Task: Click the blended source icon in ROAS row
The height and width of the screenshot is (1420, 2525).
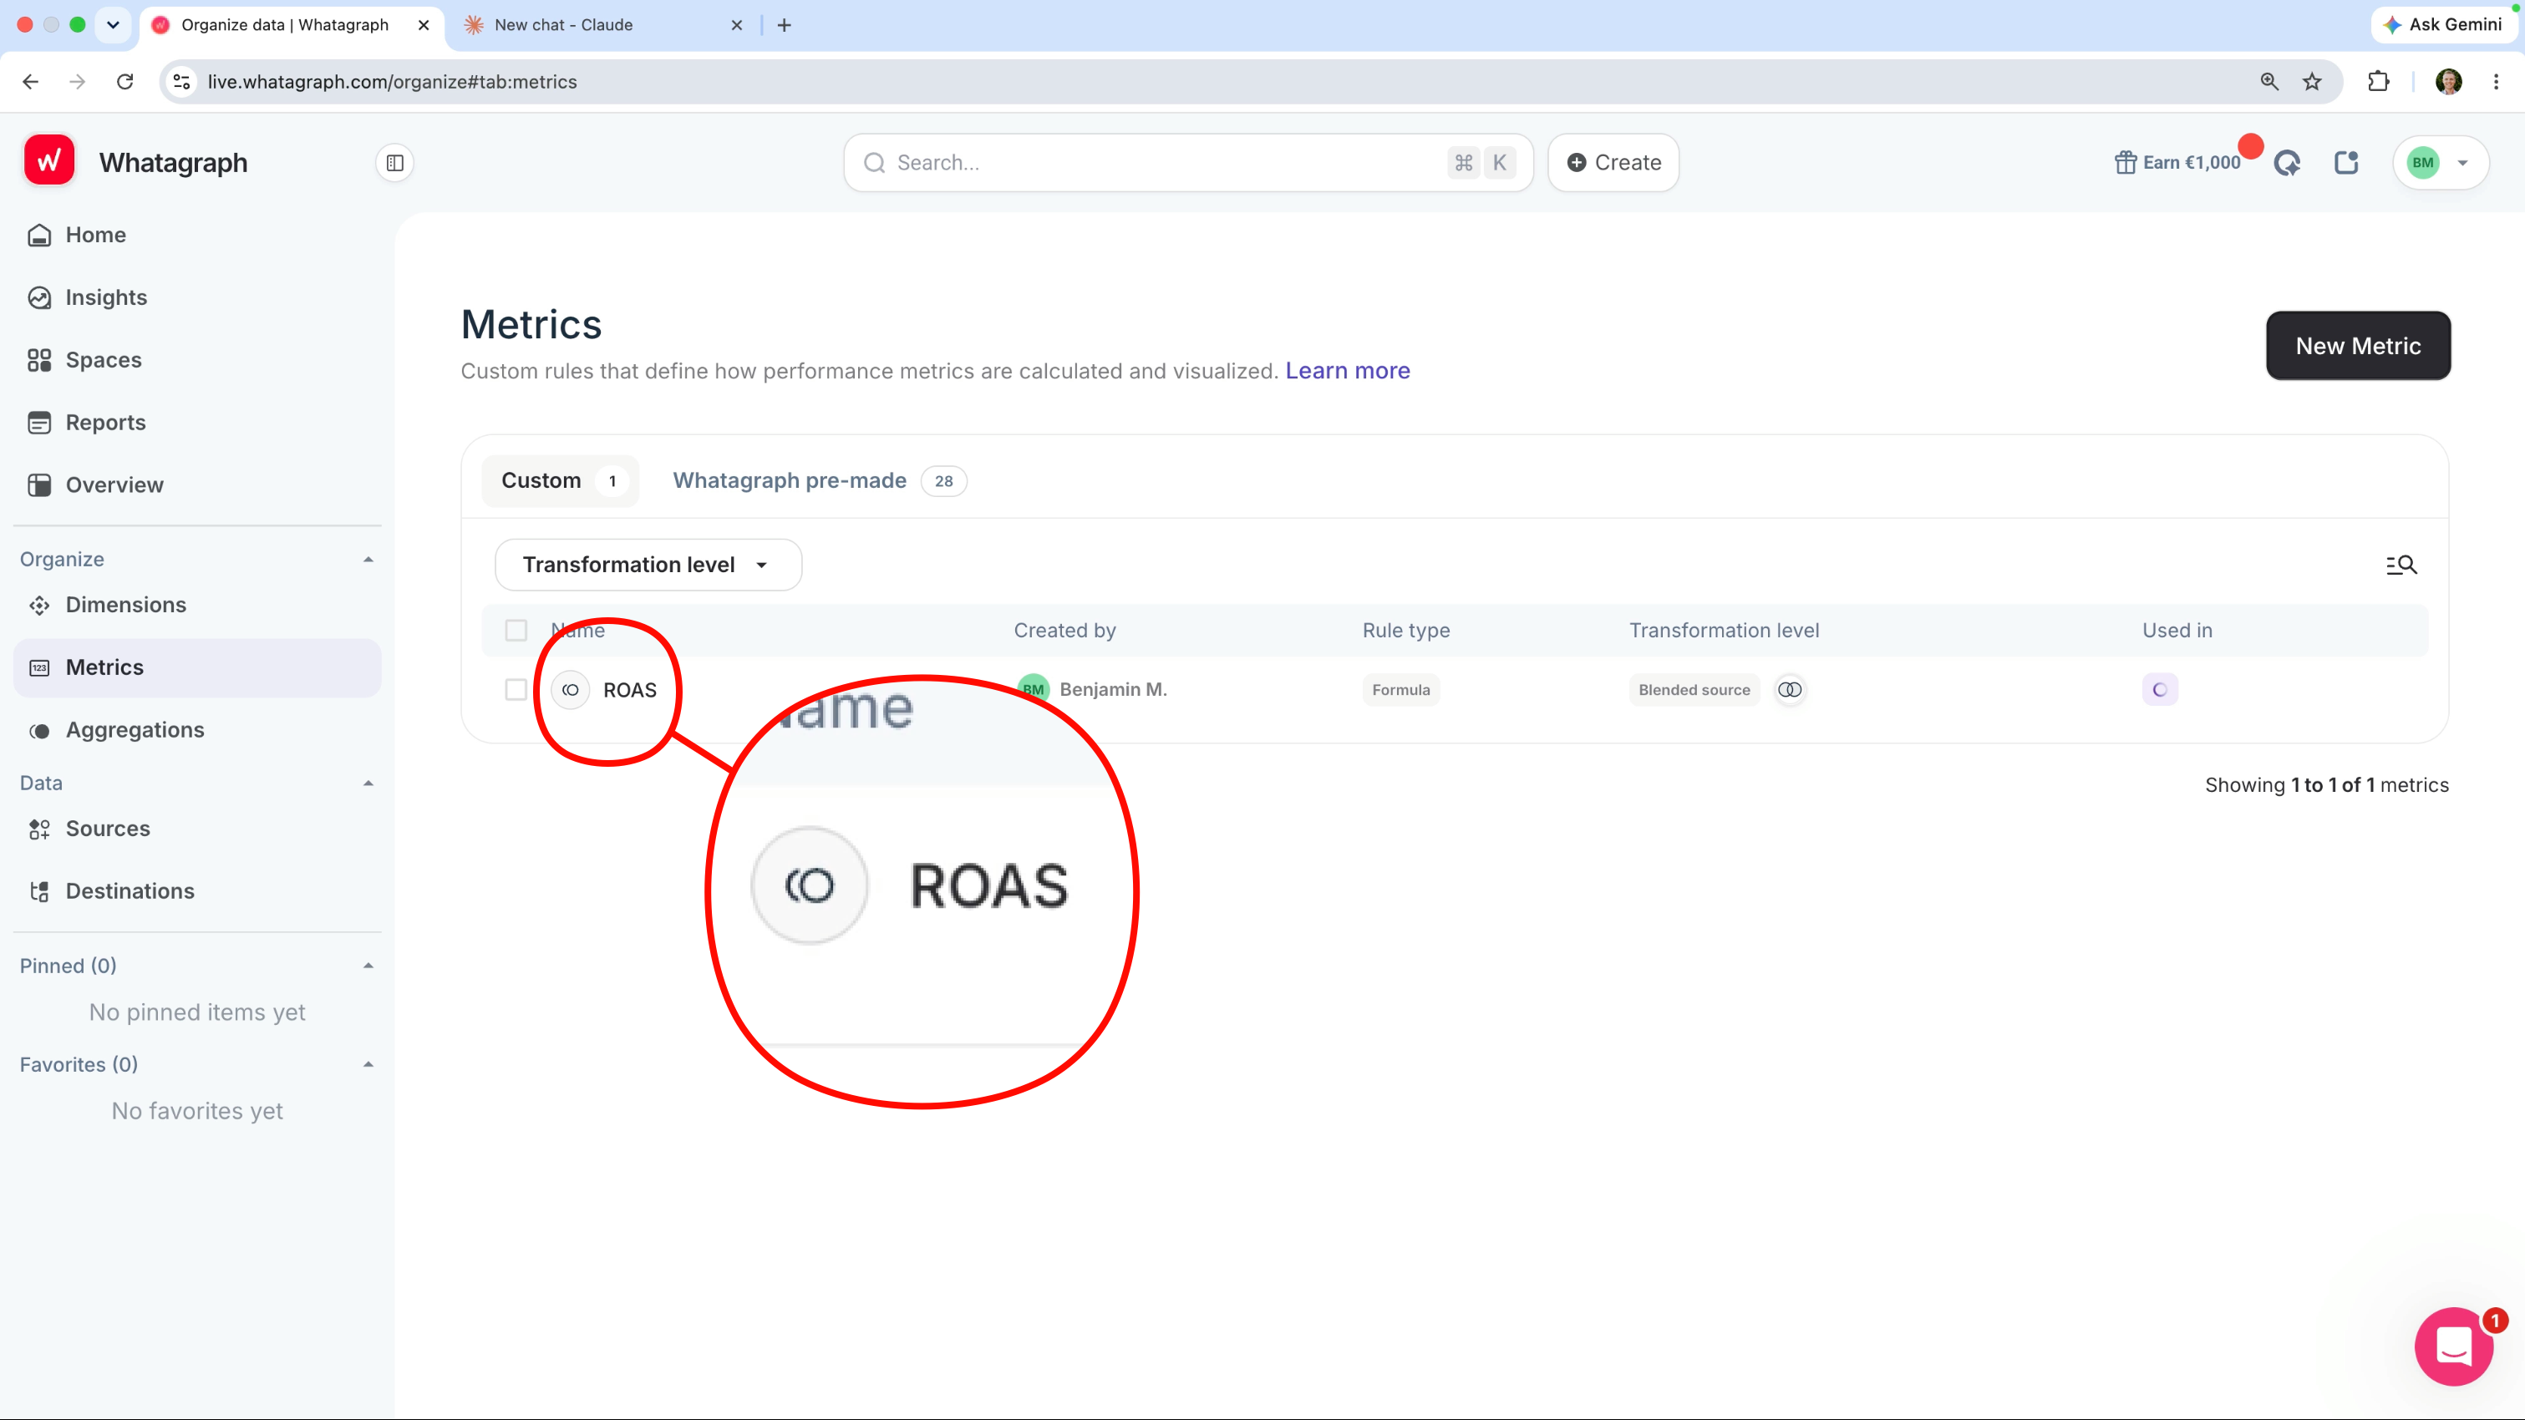Action: click(1790, 690)
